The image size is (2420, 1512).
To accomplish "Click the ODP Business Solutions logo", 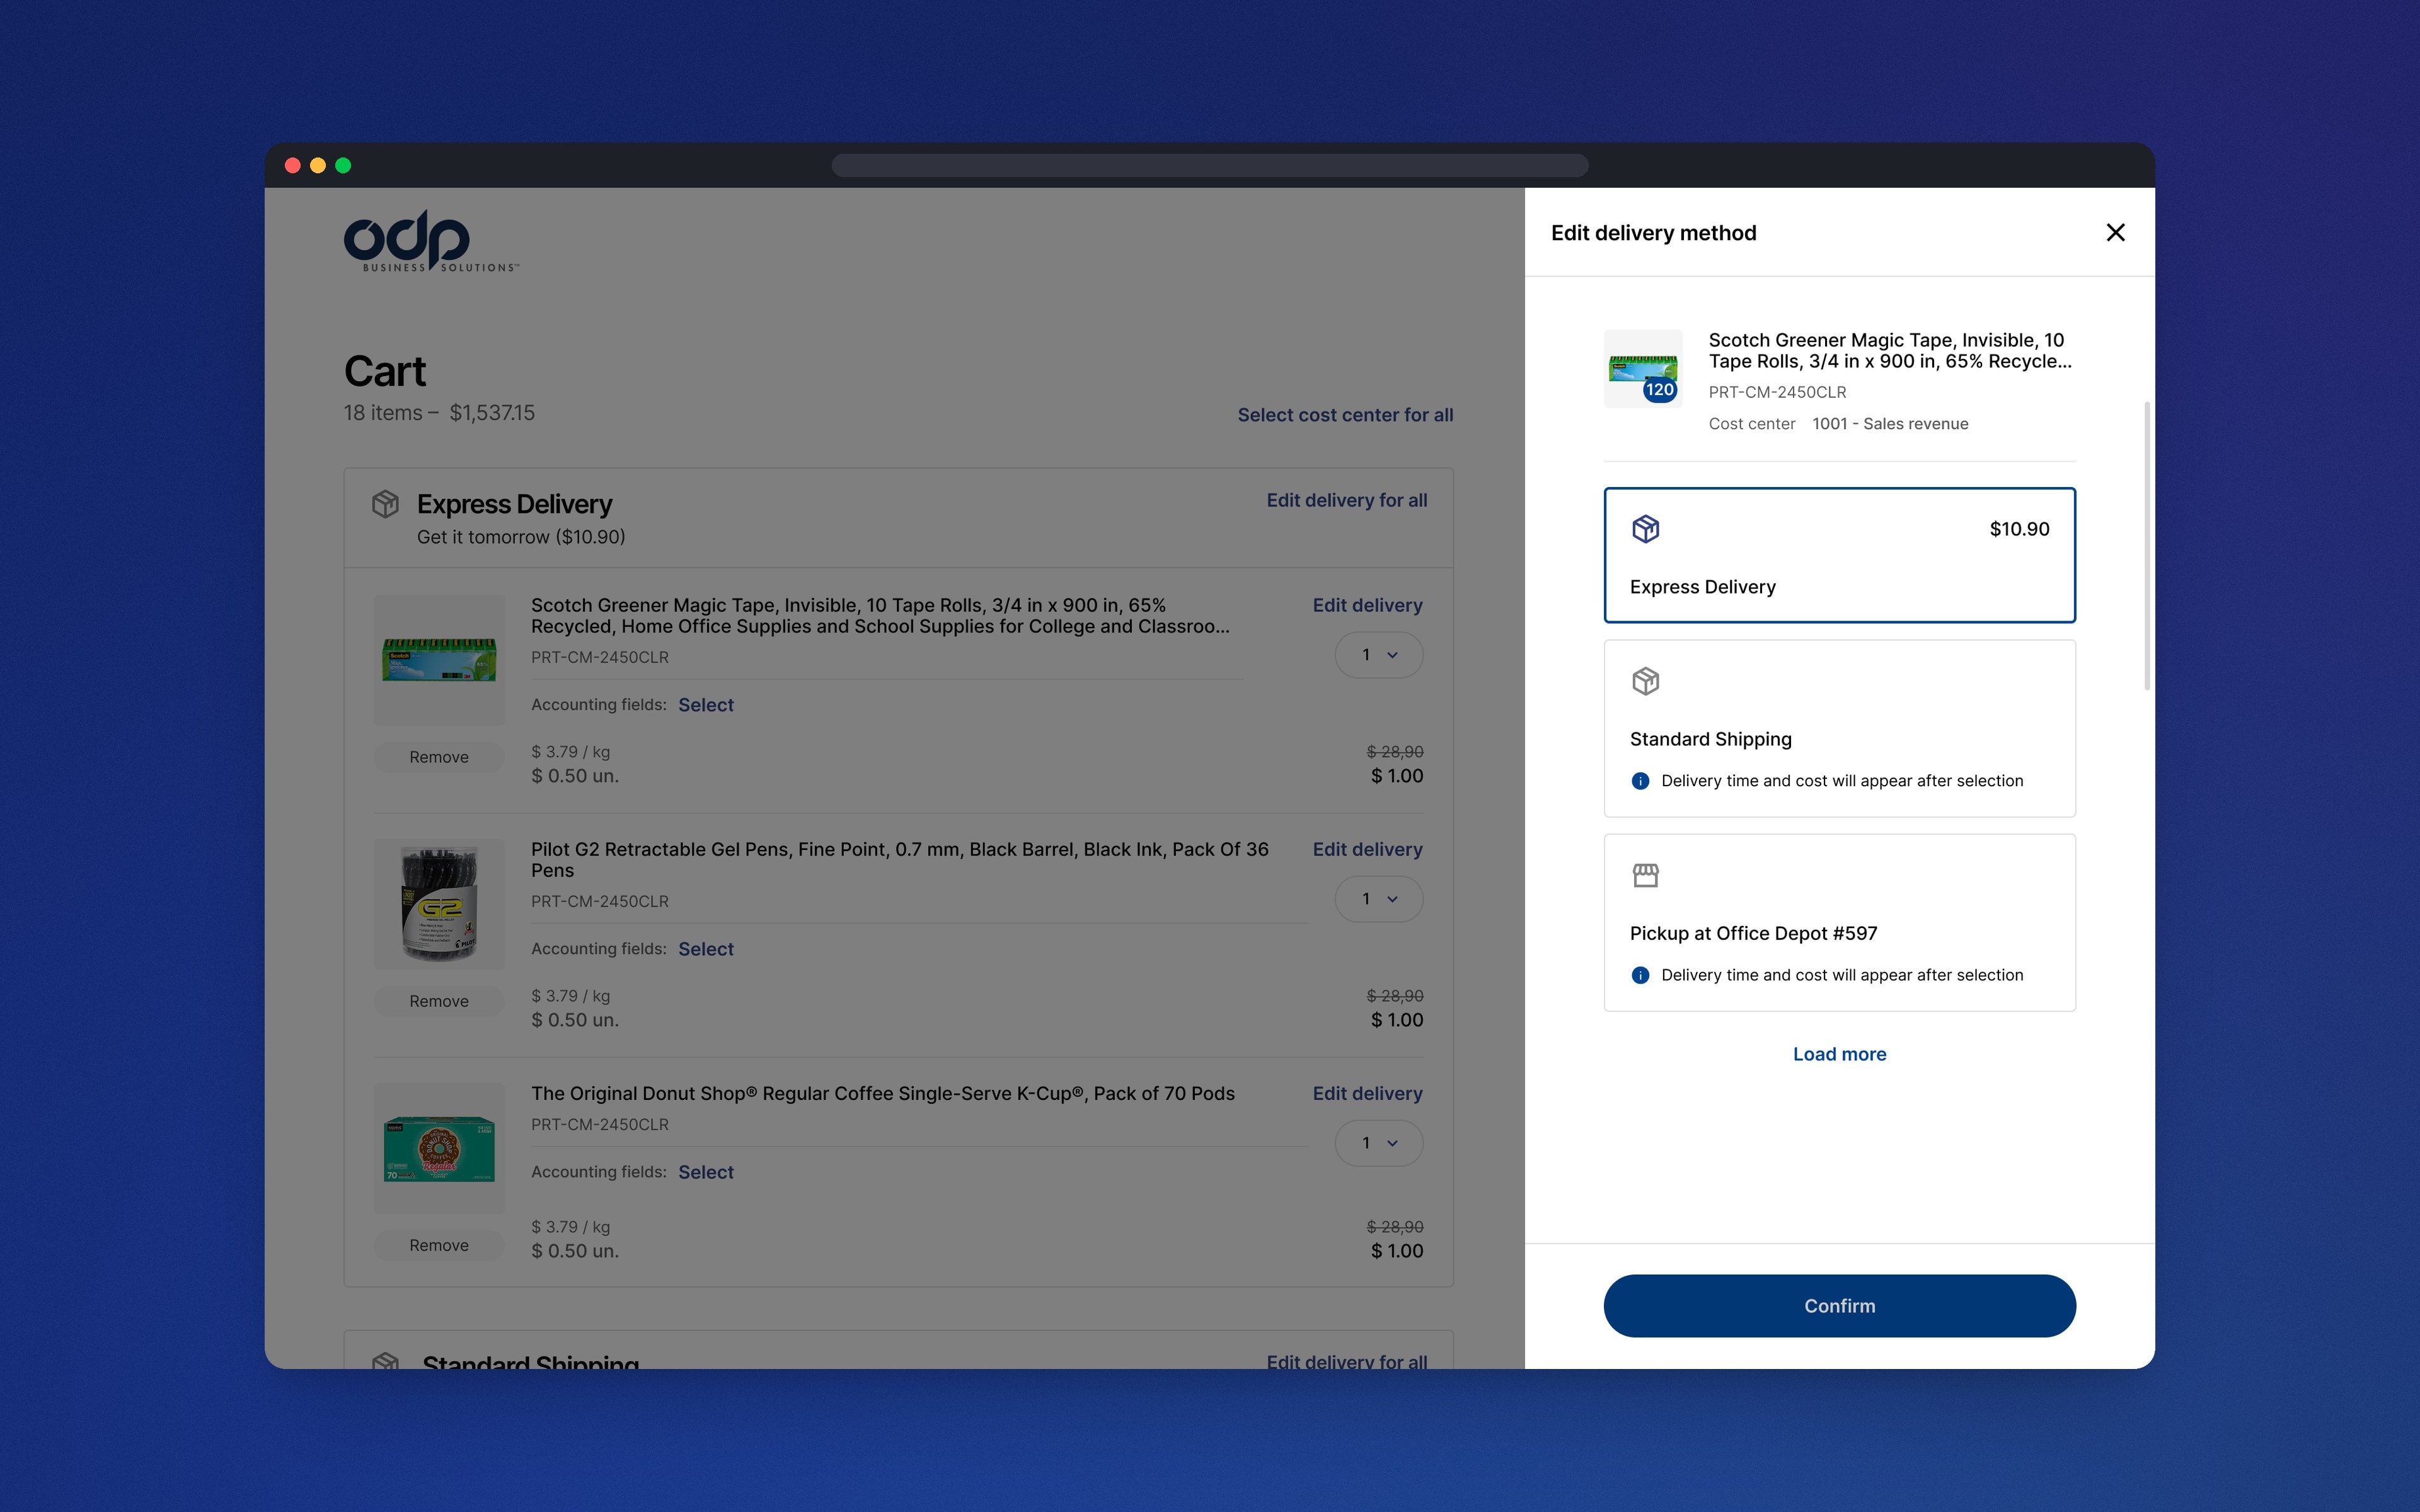I will coord(431,240).
